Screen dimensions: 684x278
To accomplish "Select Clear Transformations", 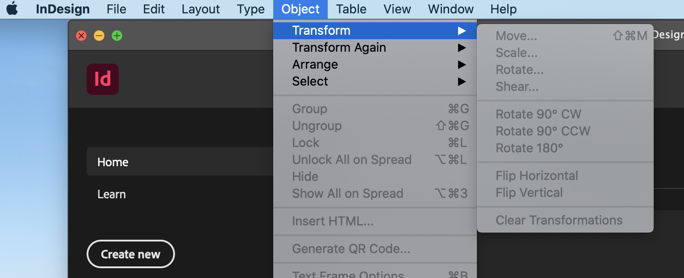I will [559, 220].
